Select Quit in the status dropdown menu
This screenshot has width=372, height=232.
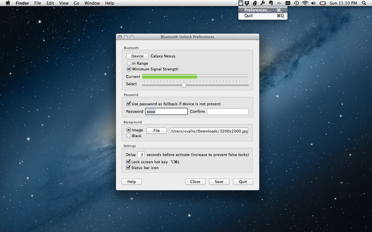[249, 16]
